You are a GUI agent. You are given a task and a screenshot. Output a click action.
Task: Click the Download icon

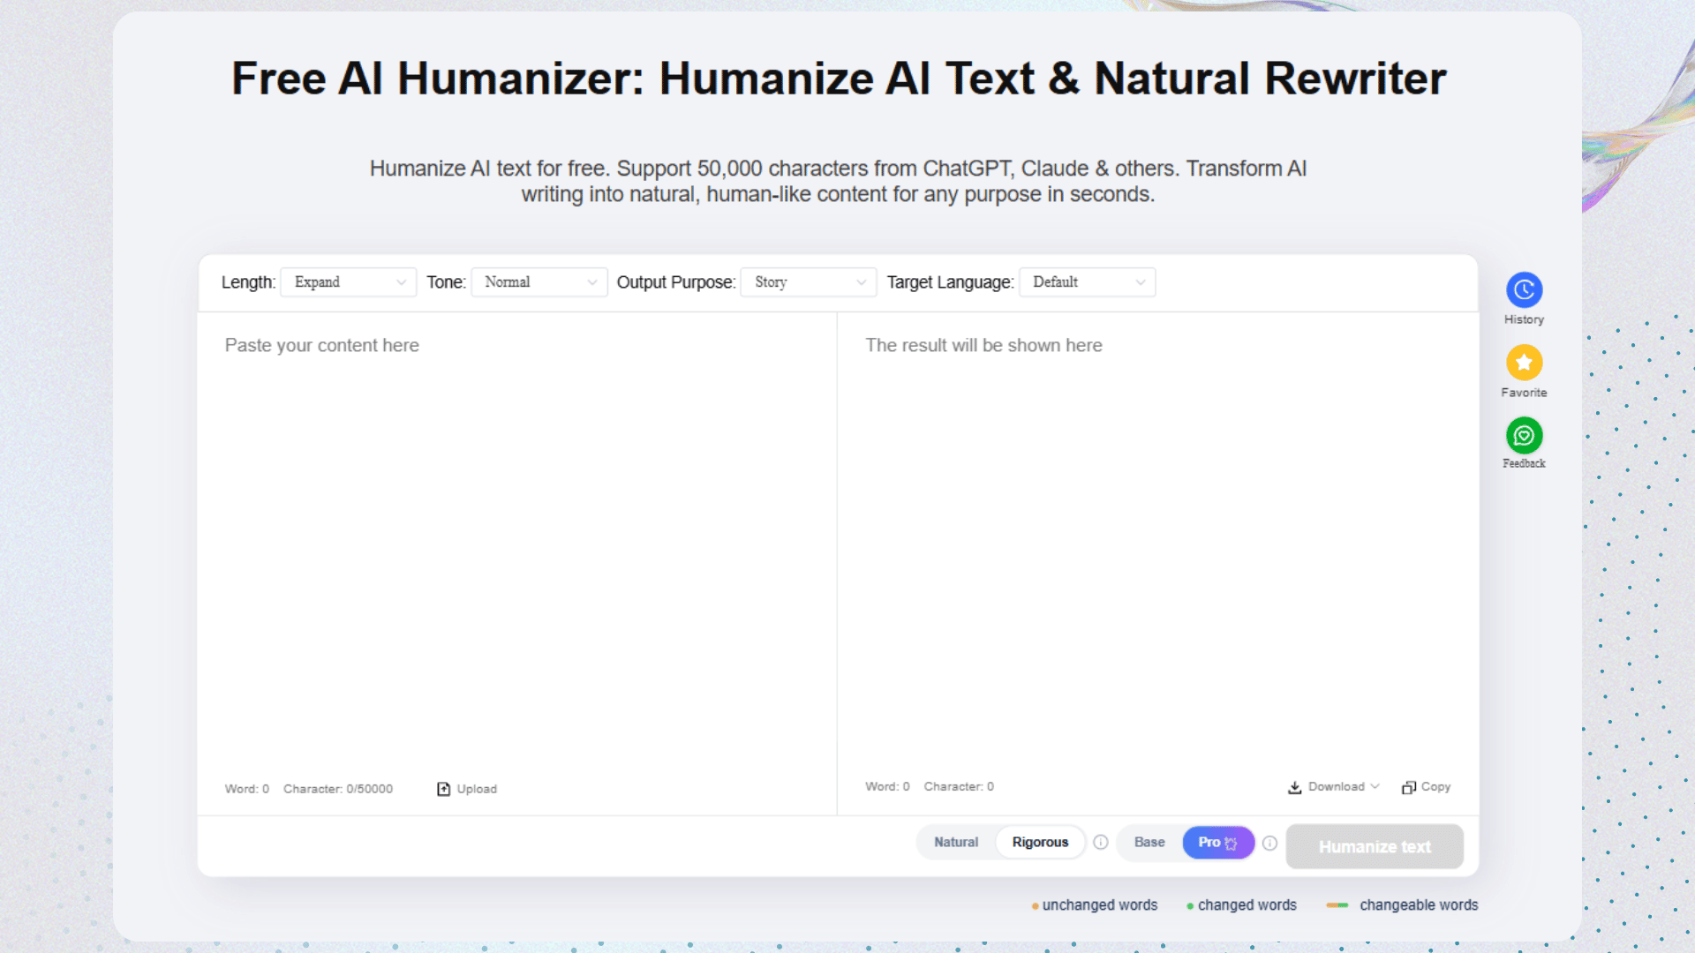[1295, 787]
